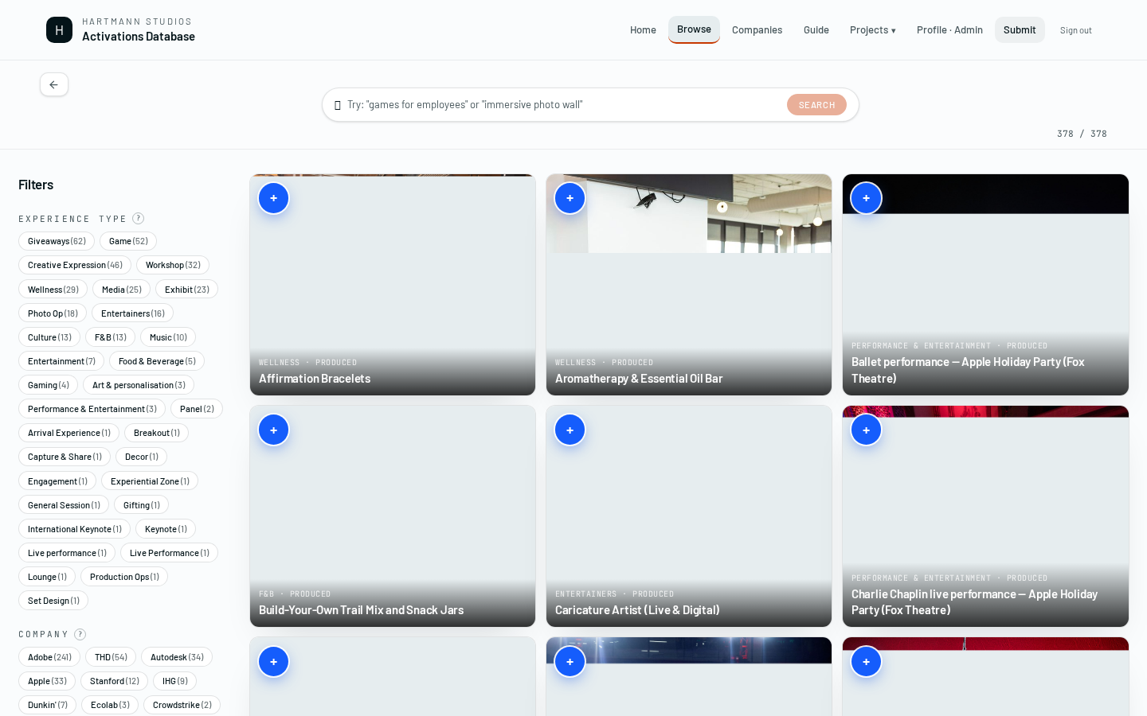The height and width of the screenshot is (716, 1147).
Task: Toggle the Photo Op (18) filter
Action: (x=53, y=313)
